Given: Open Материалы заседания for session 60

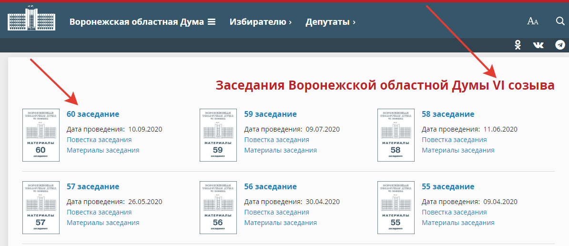Looking at the screenshot, I should (103, 150).
